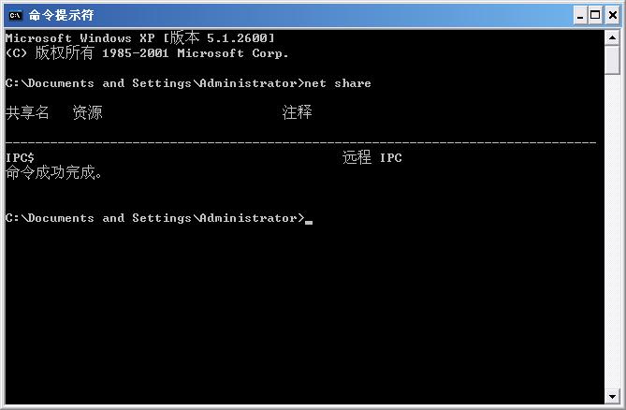Click the dashed separator line under headers
Screen dimensions: 626x410
coord(299,143)
